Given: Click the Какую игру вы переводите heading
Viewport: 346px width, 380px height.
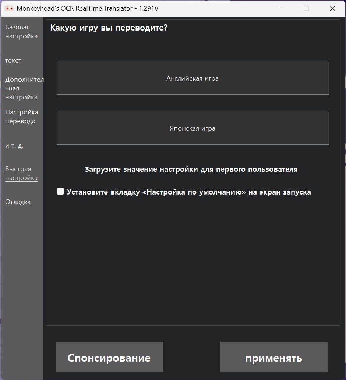Looking at the screenshot, I should [109, 28].
